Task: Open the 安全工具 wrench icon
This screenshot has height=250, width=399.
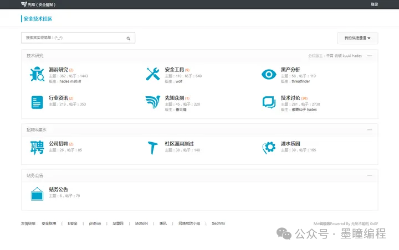Action: (x=152, y=74)
